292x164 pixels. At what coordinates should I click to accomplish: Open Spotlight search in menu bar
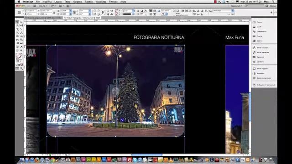click(273, 2)
